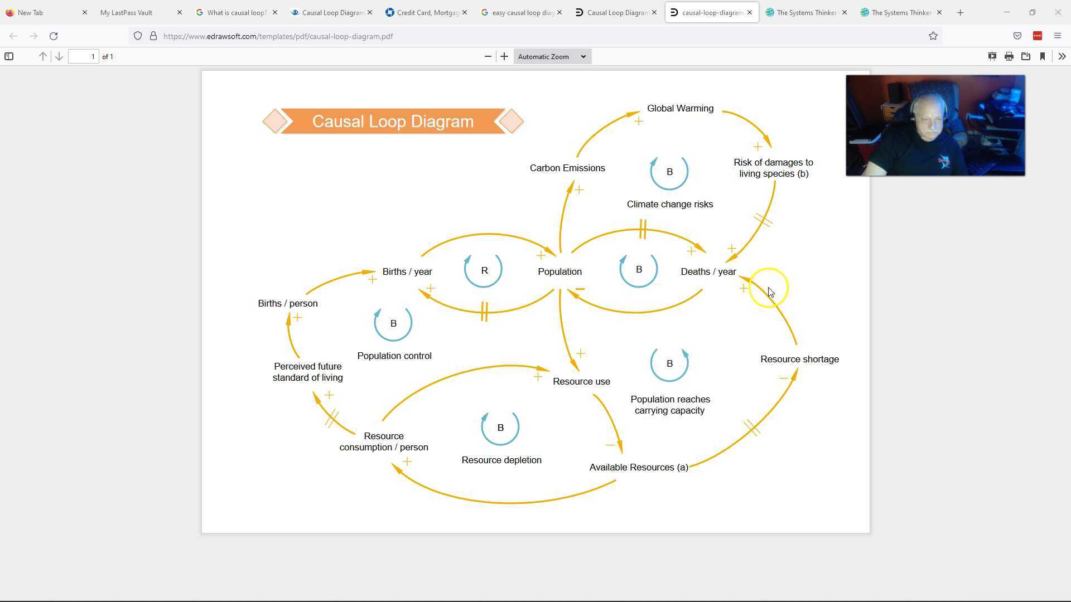Reload the current page
The image size is (1071, 602).
coord(54,36)
